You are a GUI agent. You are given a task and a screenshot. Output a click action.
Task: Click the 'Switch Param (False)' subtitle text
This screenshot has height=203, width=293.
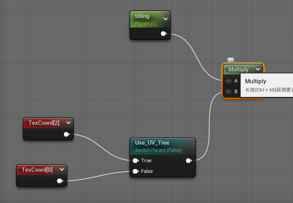coord(158,150)
